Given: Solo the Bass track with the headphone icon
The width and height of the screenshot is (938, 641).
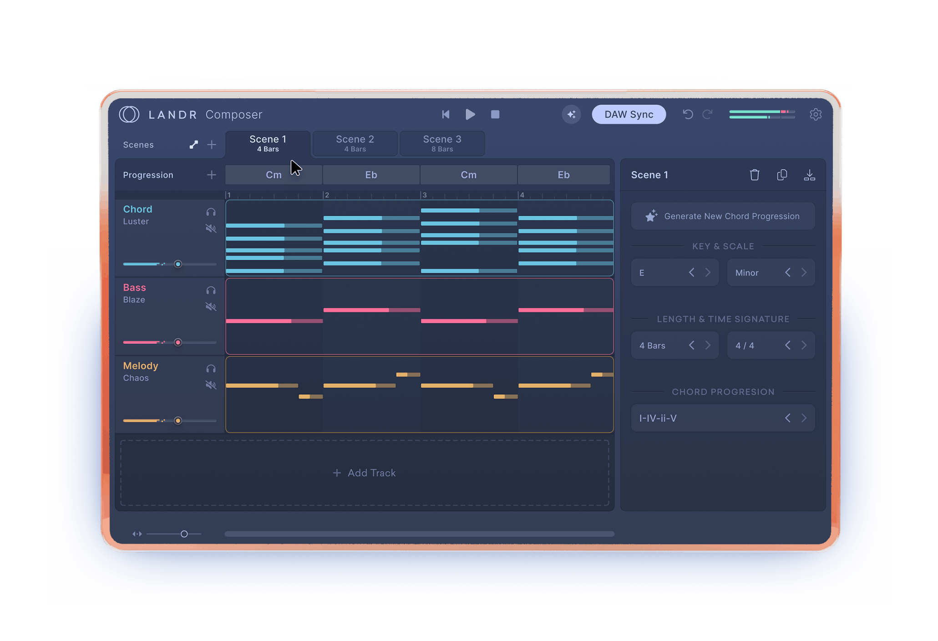Looking at the screenshot, I should coord(211,290).
